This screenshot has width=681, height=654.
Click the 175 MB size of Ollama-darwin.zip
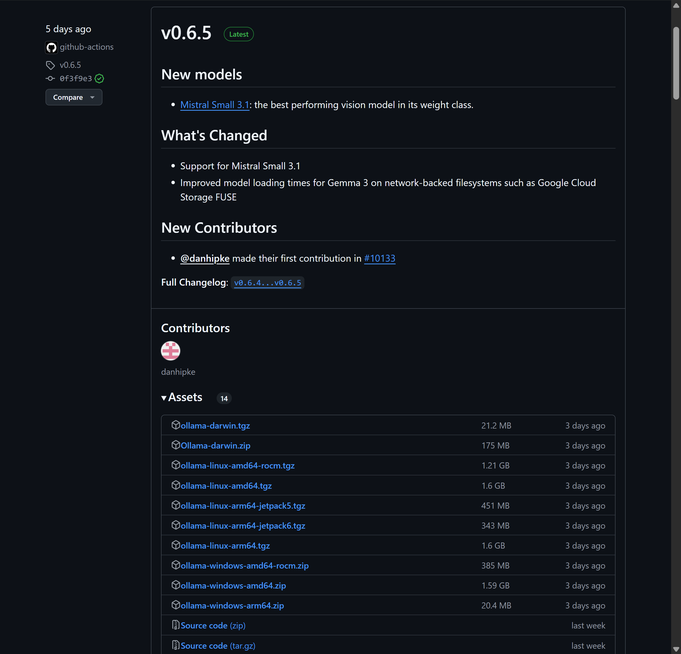coord(495,446)
